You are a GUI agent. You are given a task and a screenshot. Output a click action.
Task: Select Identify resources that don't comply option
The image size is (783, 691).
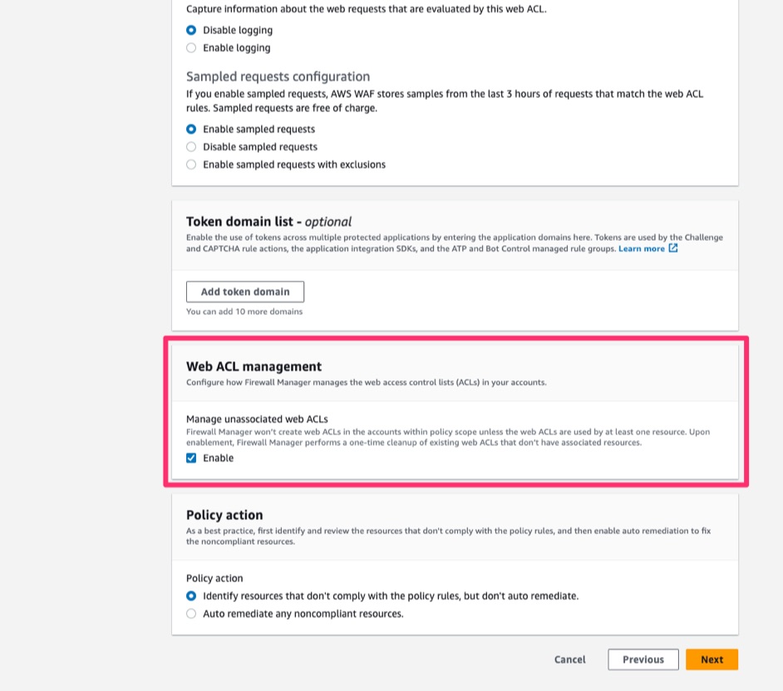tap(191, 595)
